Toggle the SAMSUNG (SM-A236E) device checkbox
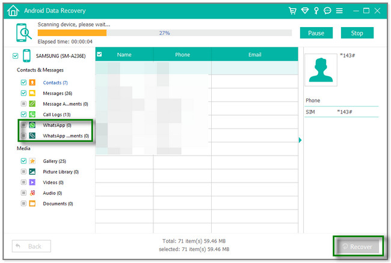391x263 pixels. (x=15, y=56)
